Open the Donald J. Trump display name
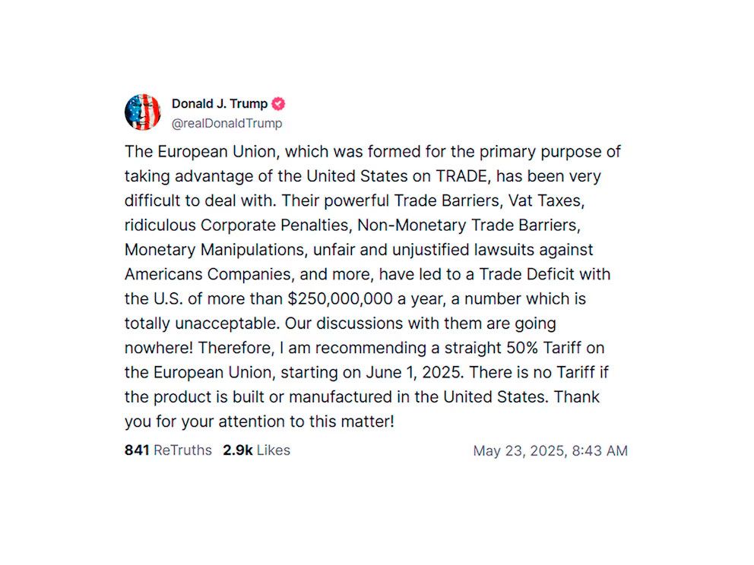The height and width of the screenshot is (565, 754). coord(220,104)
